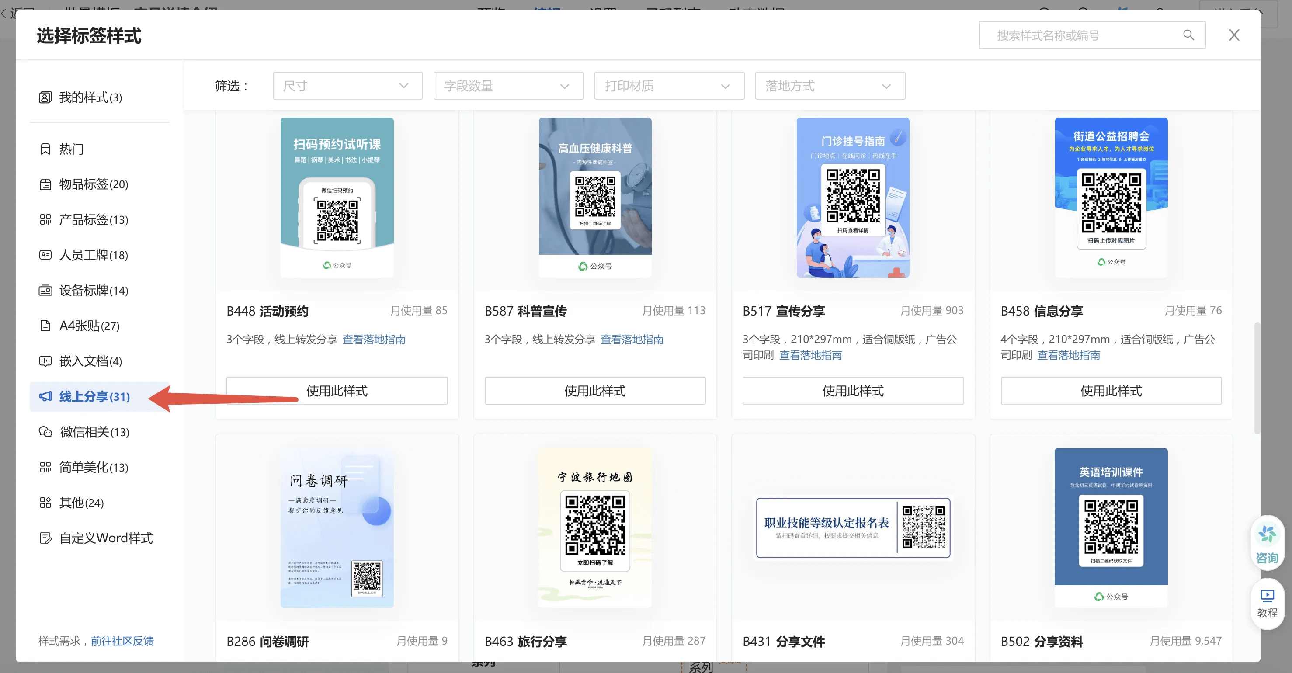Image resolution: width=1292 pixels, height=673 pixels.
Task: Click the style list vertical scrollbar
Action: (x=1257, y=378)
